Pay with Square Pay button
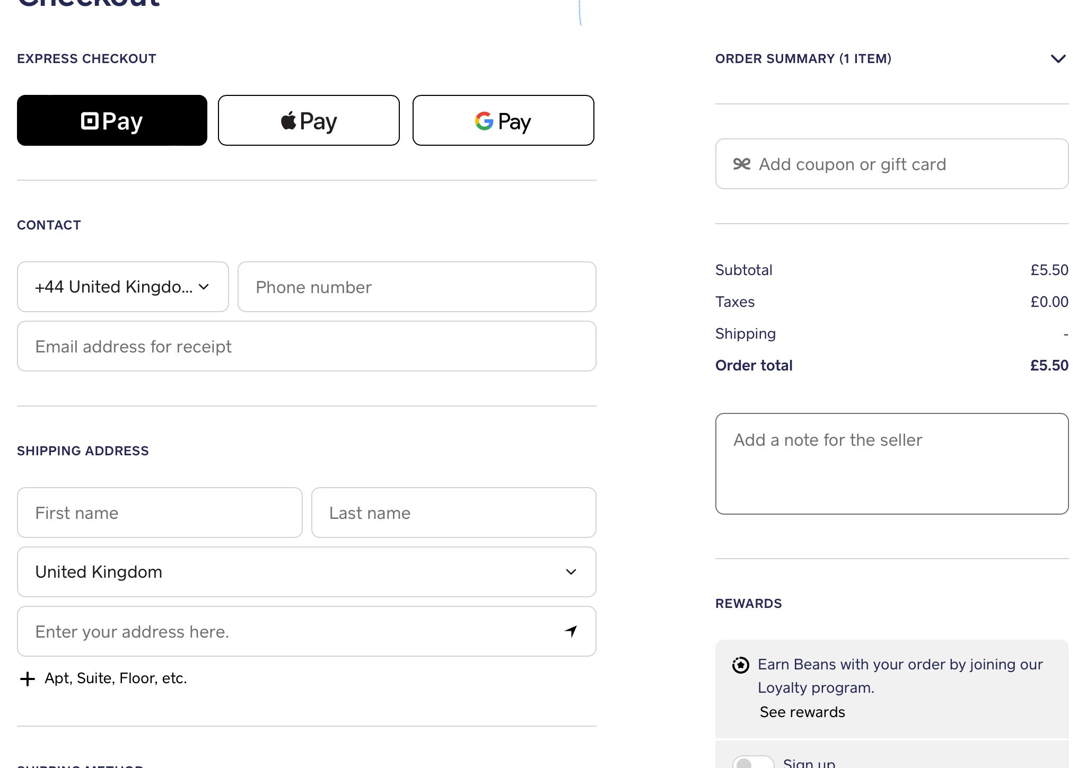This screenshot has height=768, width=1086. pos(112,120)
